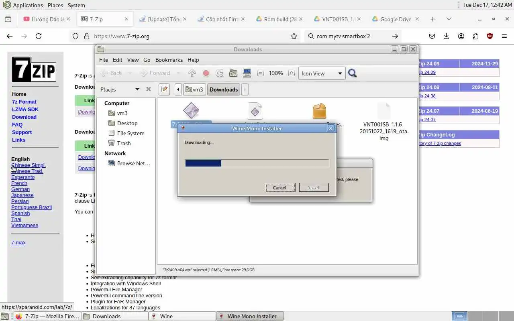This screenshot has height=321, width=514.
Task: Open the Go menu in file manager
Action: [147, 60]
